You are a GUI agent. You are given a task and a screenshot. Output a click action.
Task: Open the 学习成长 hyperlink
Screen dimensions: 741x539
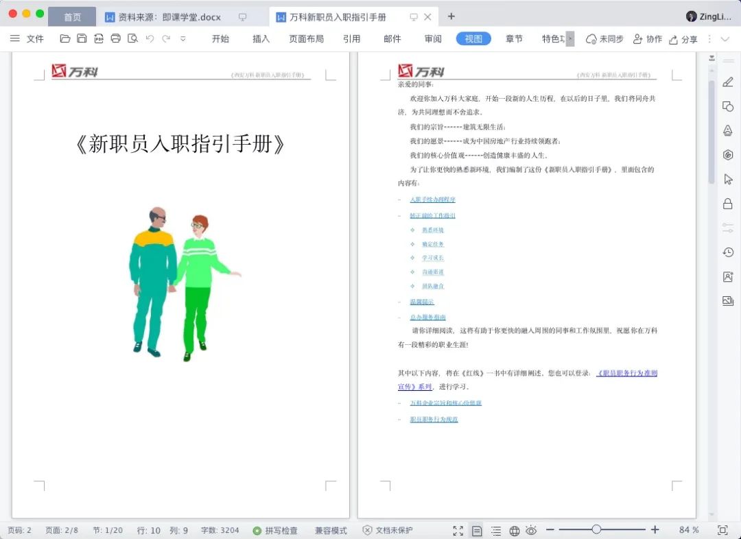(433, 258)
